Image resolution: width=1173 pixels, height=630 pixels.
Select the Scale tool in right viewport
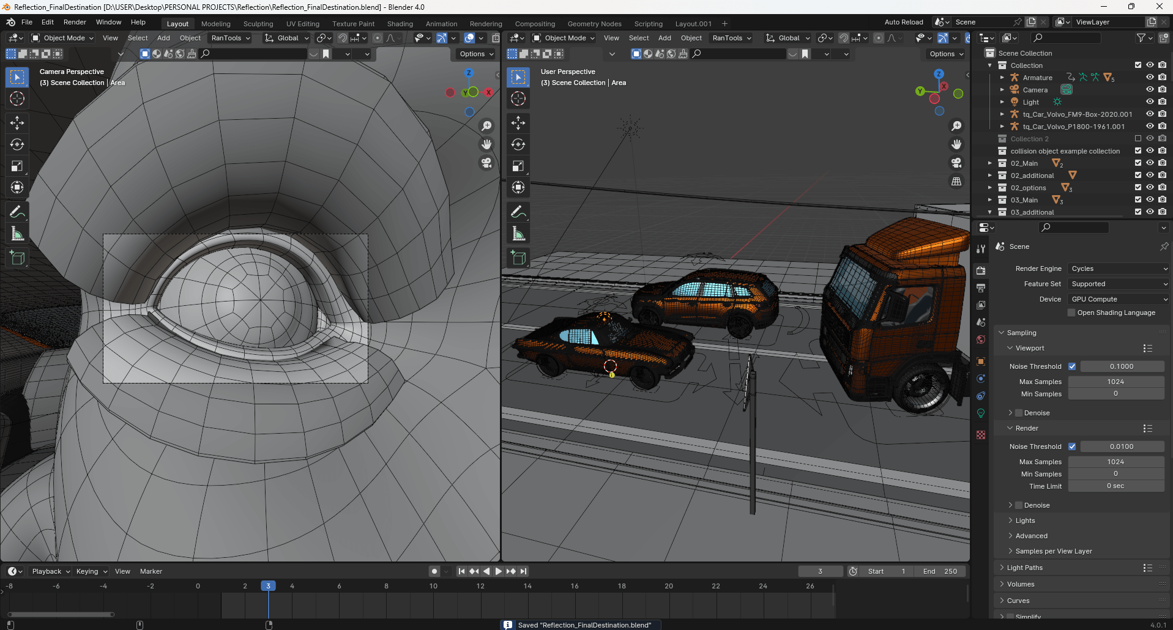[518, 166]
